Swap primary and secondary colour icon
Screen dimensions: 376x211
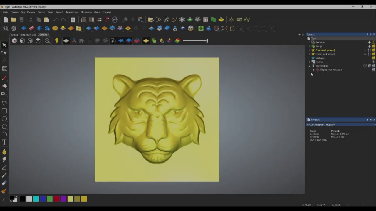coord(16,197)
